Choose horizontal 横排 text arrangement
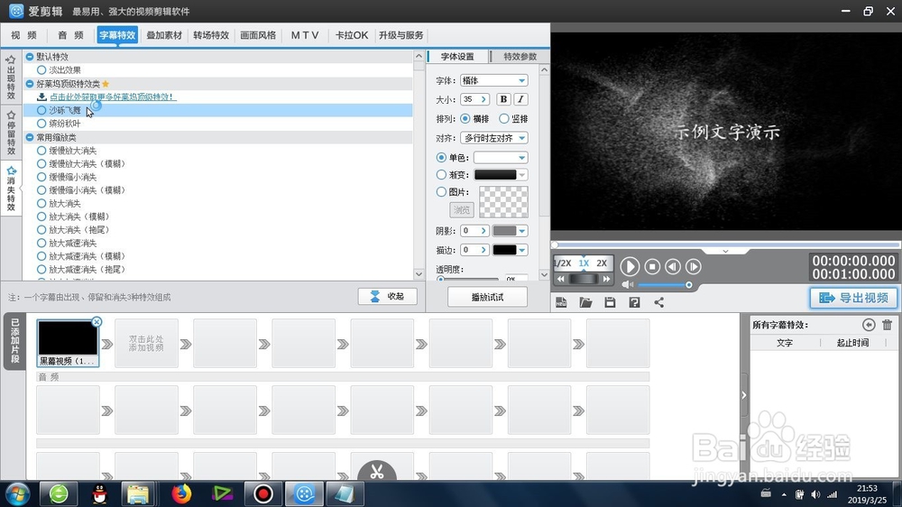The height and width of the screenshot is (507, 902). pos(465,118)
